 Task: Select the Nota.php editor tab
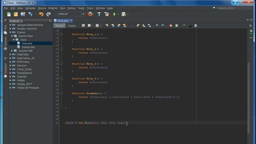click(x=63, y=21)
